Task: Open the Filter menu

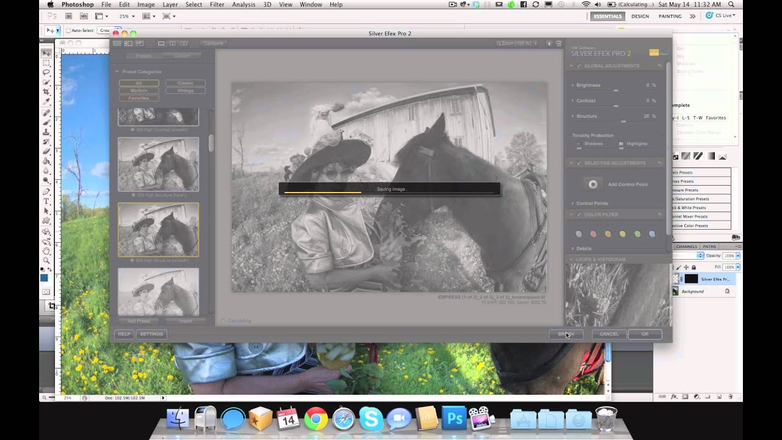Action: coord(217,4)
